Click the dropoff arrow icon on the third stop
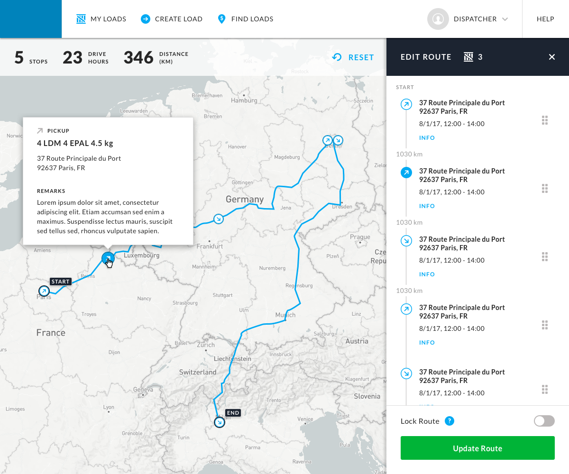 pyautogui.click(x=406, y=241)
